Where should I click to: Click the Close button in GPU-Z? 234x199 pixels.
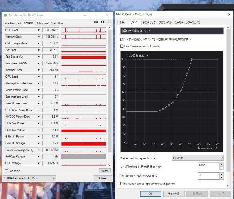(102, 178)
